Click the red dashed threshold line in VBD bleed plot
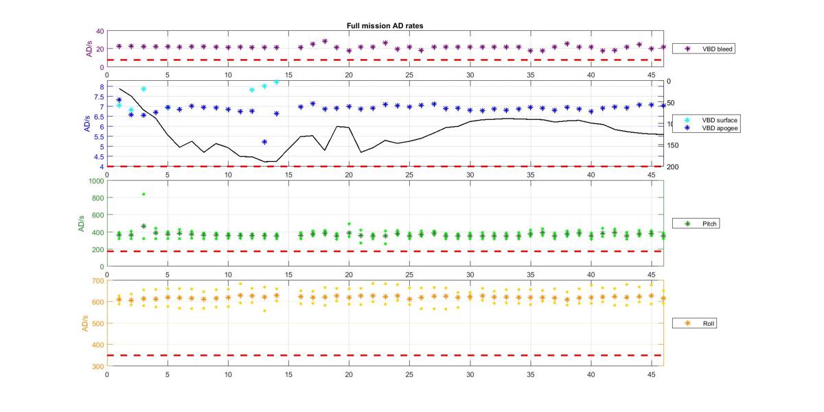This screenshot has height=412, width=824. pyautogui.click(x=385, y=60)
